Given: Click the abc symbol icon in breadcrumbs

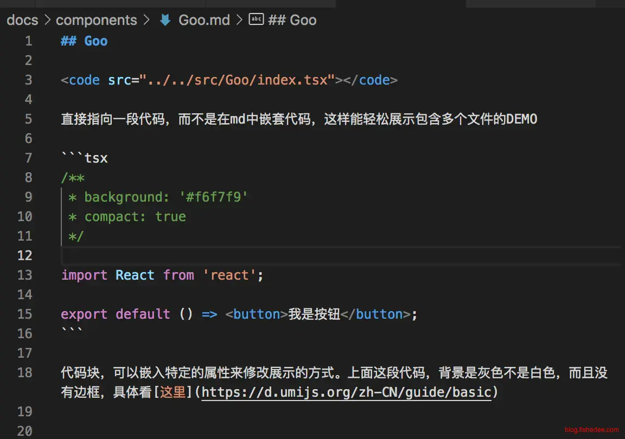Looking at the screenshot, I should pyautogui.click(x=256, y=20).
